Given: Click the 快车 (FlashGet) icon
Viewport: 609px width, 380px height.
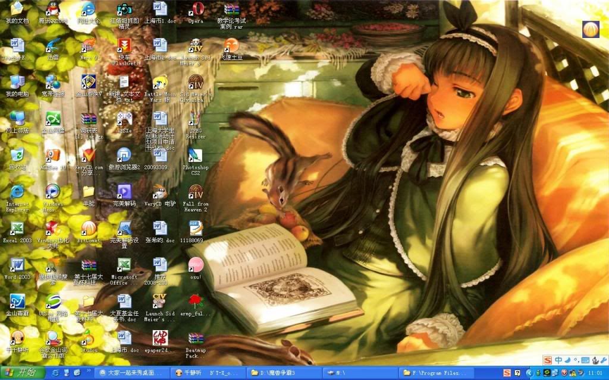Looking at the screenshot, I should pyautogui.click(x=124, y=46).
